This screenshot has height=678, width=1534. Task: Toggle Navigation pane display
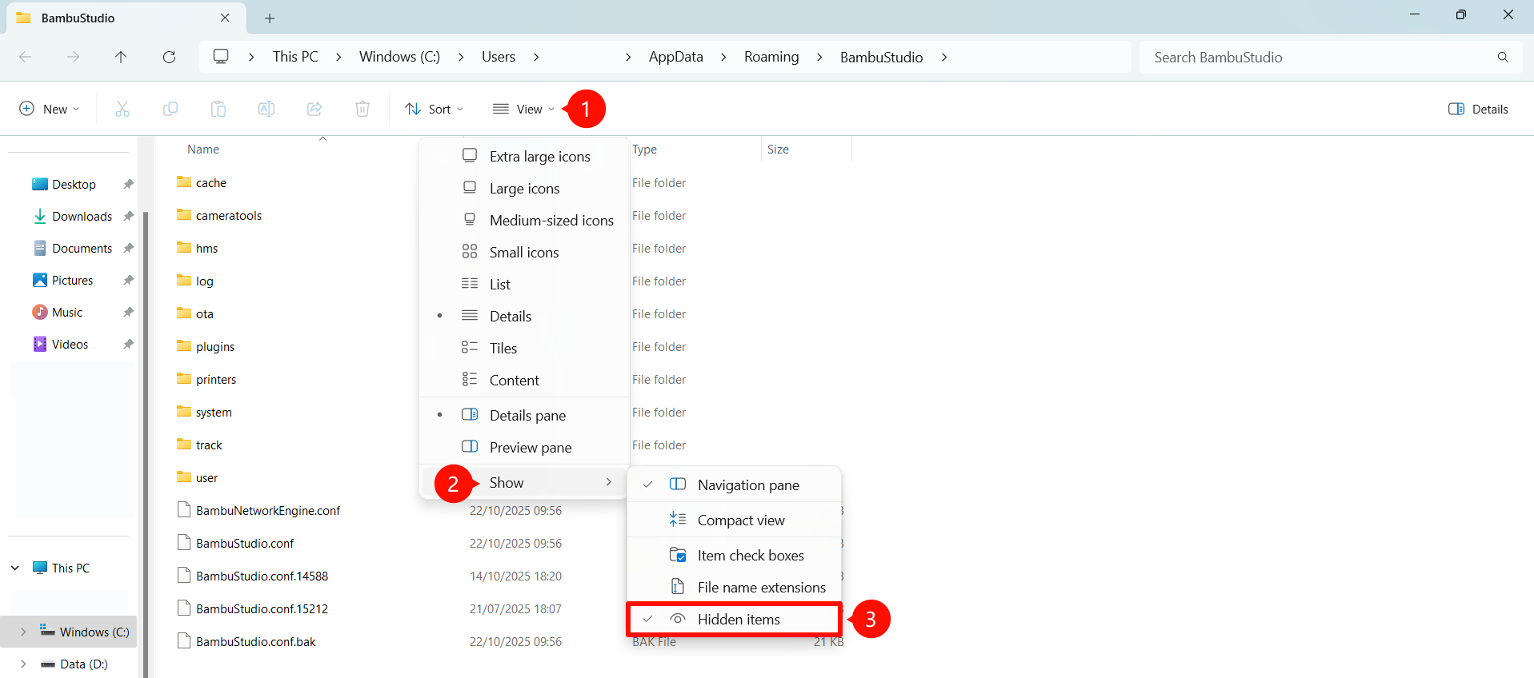[734, 485]
